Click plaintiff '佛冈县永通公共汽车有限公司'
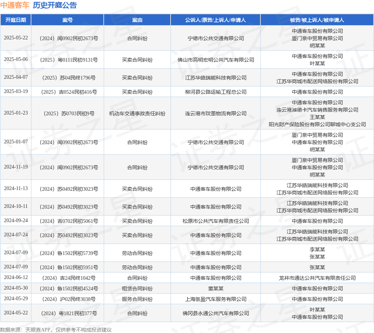374x333 pixels. click(215, 313)
